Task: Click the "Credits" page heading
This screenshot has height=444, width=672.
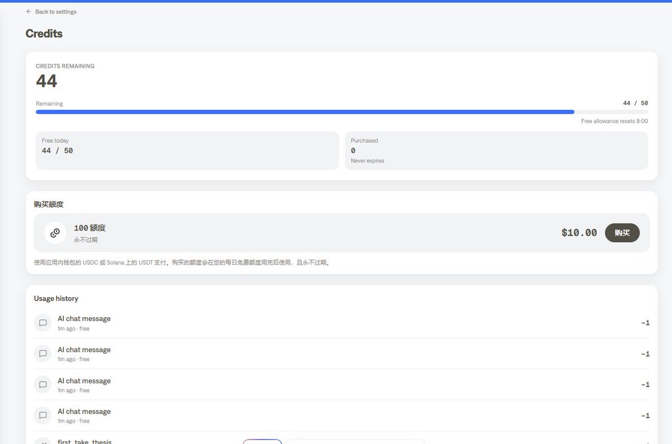Action: [44, 34]
